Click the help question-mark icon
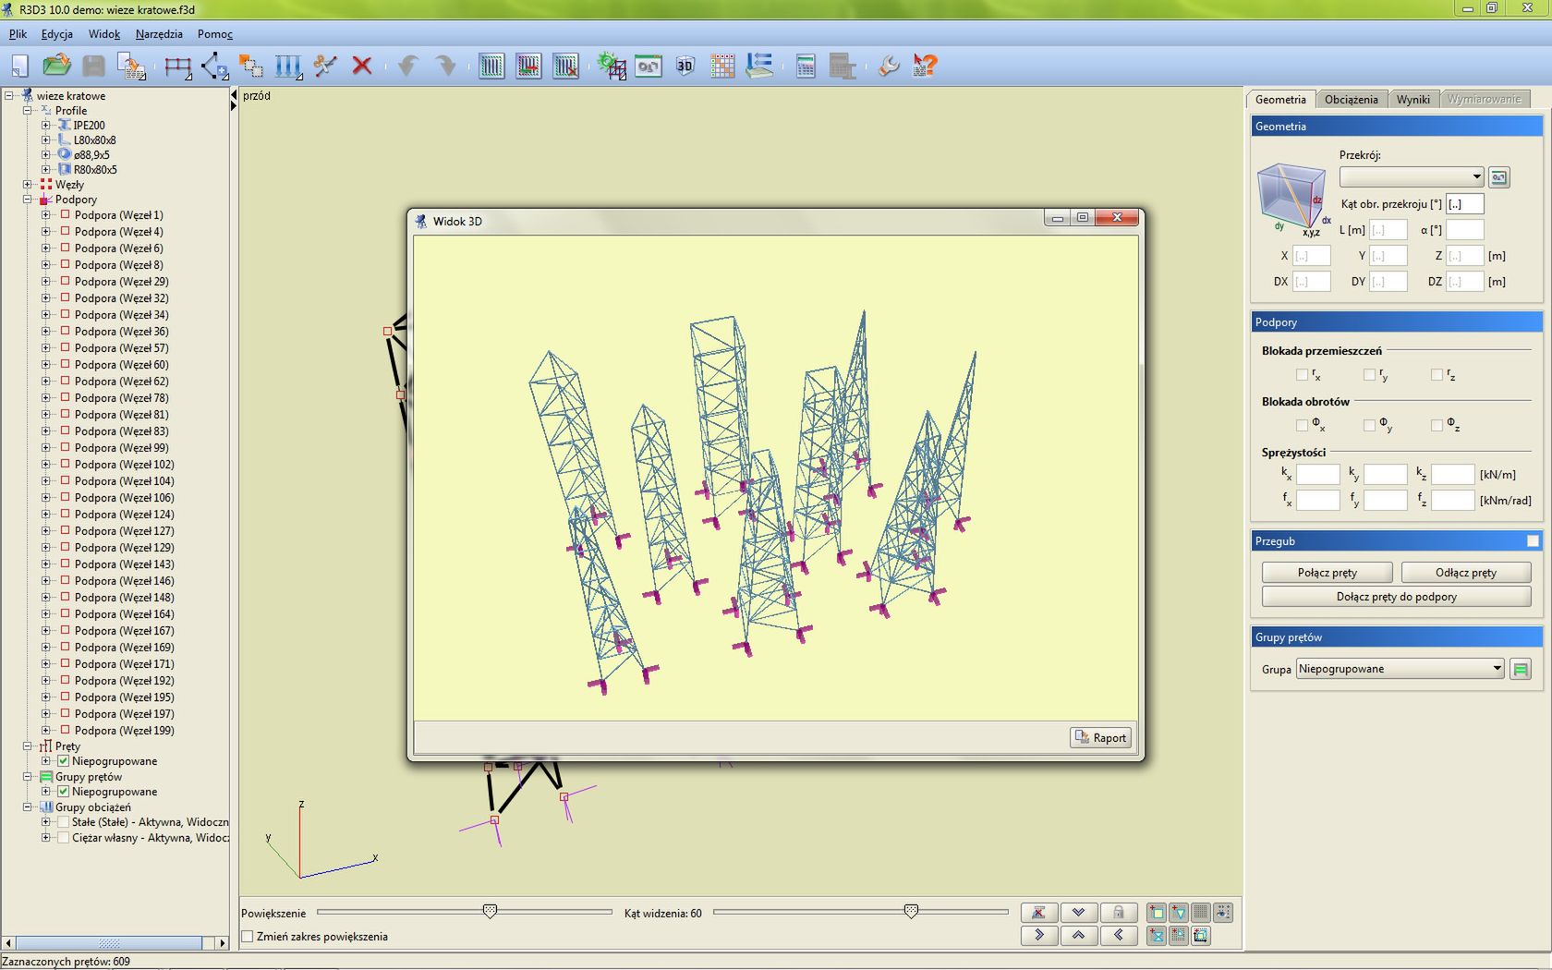 [x=925, y=66]
